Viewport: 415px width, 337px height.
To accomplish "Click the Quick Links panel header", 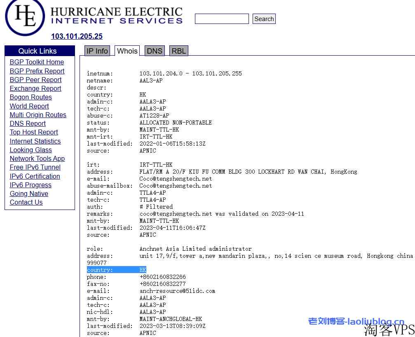I will (x=40, y=51).
